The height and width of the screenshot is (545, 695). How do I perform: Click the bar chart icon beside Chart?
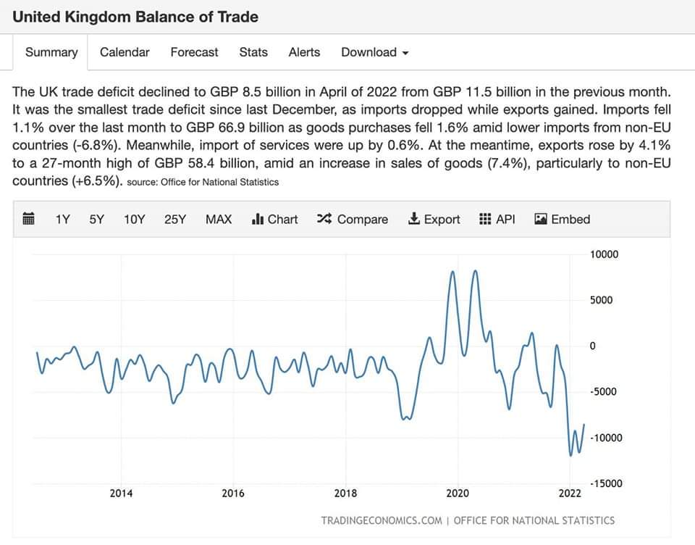pyautogui.click(x=258, y=219)
